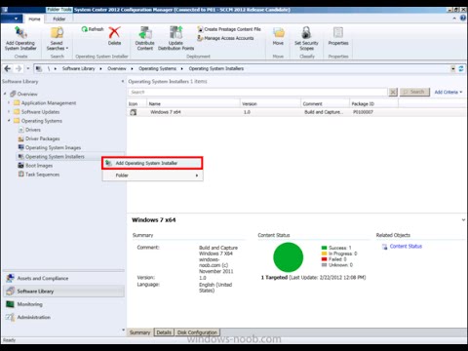Click the Refresh ribbon icon
This screenshot has height=351, width=468.
click(93, 29)
